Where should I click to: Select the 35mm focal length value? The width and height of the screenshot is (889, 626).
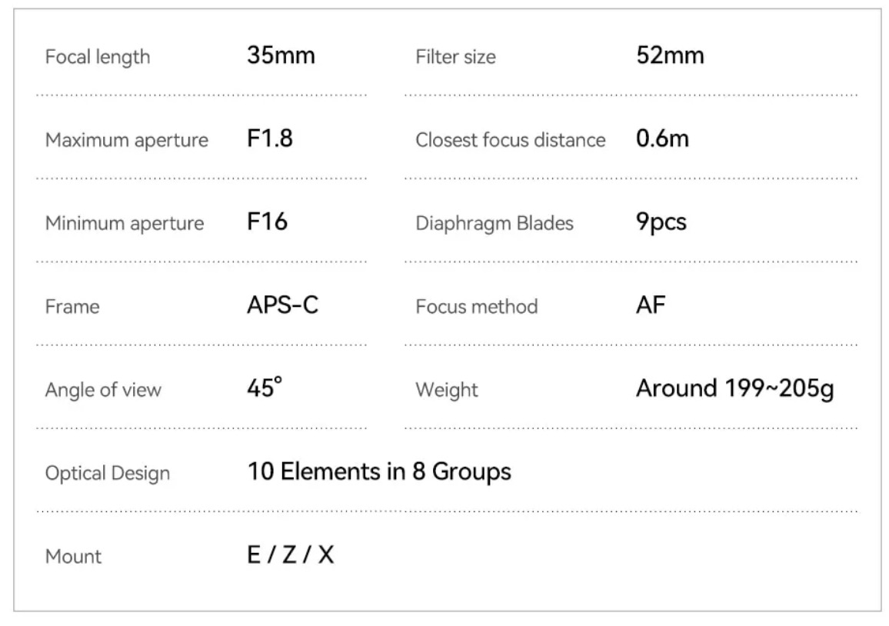click(x=281, y=55)
